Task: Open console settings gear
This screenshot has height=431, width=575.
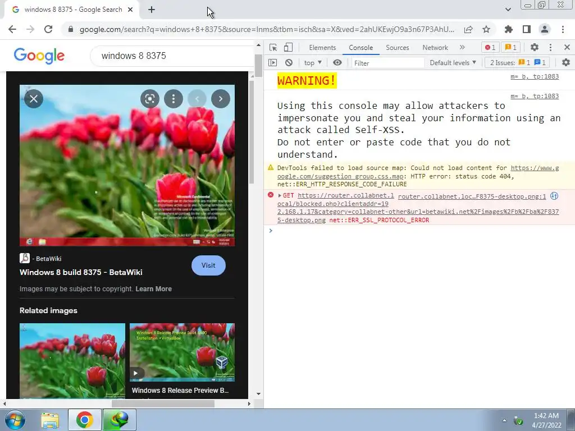Action: pos(566,63)
